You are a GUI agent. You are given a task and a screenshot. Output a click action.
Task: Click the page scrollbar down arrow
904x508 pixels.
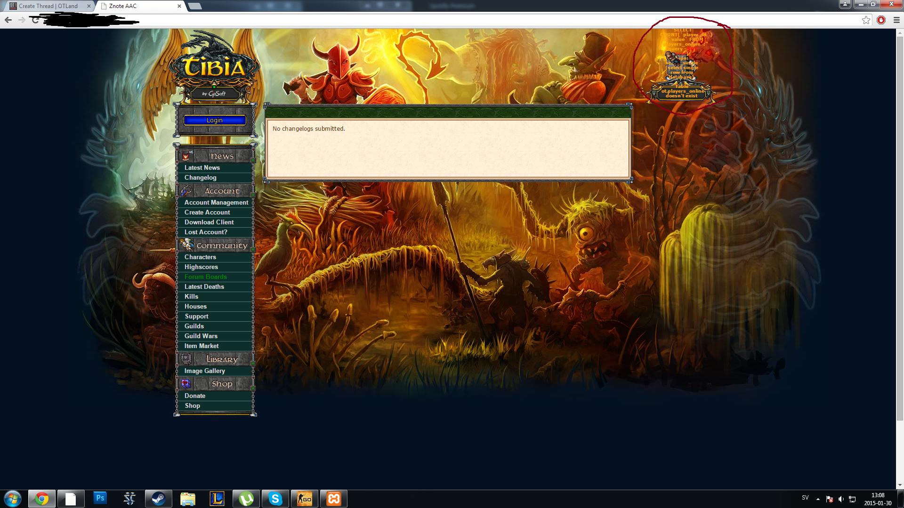[900, 485]
